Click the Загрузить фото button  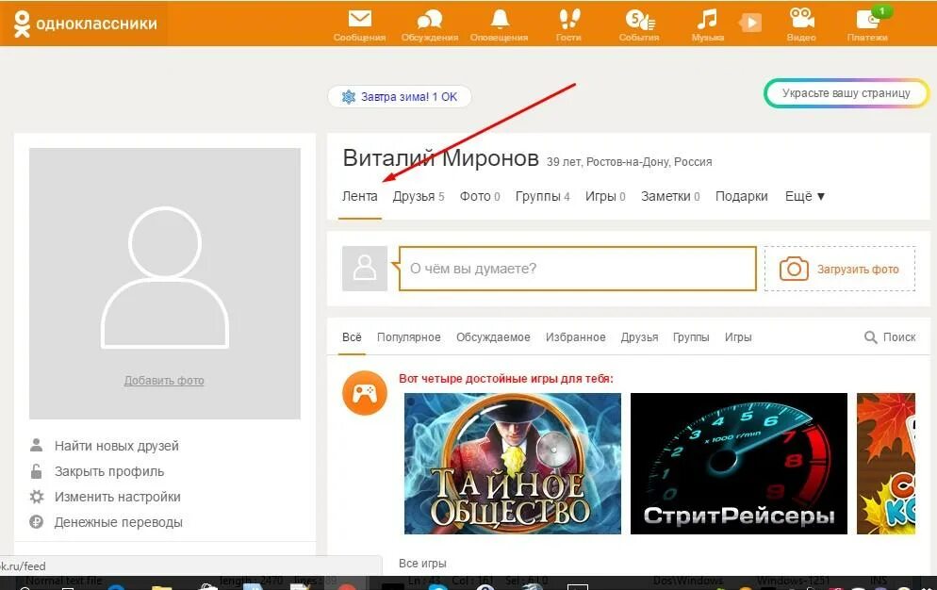coord(840,269)
